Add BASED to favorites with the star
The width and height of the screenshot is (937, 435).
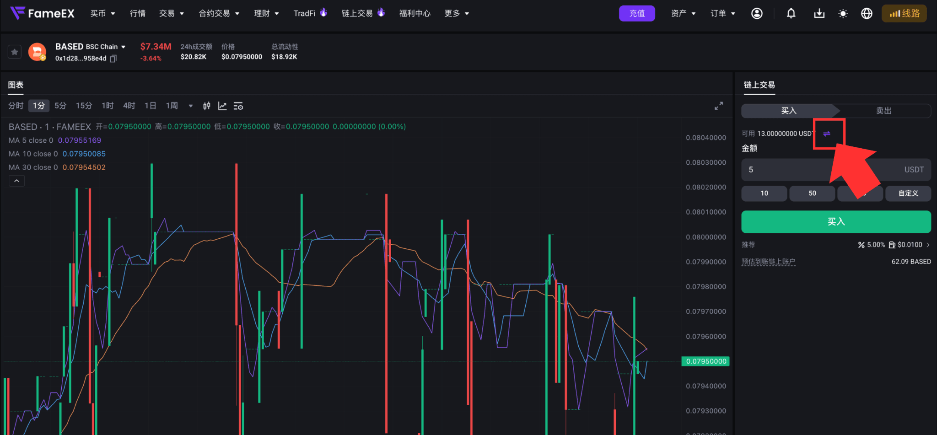click(x=15, y=52)
